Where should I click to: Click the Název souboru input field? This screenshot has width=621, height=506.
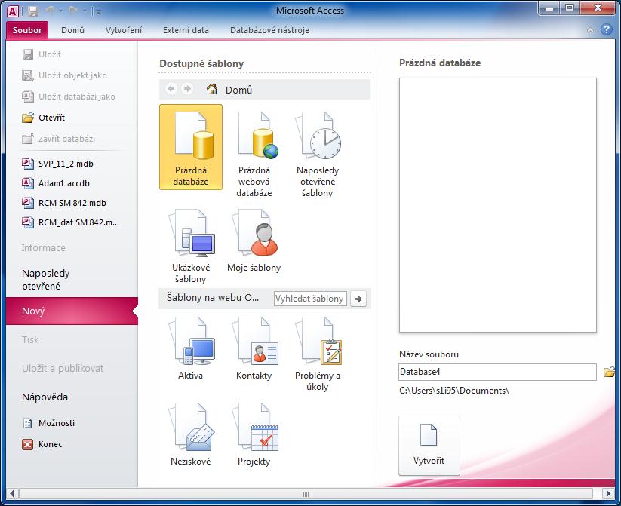(x=498, y=372)
